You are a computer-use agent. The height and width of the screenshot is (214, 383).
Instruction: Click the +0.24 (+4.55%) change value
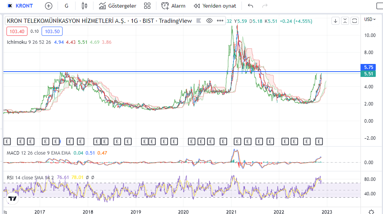coord(296,21)
